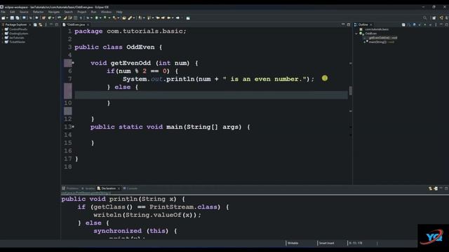The height and width of the screenshot is (252, 449).
Task: Switch to the Java perspective icon
Action: [x=441, y=17]
